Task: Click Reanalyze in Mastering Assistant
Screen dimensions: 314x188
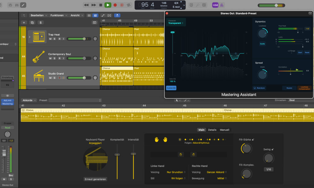Action: point(259,88)
